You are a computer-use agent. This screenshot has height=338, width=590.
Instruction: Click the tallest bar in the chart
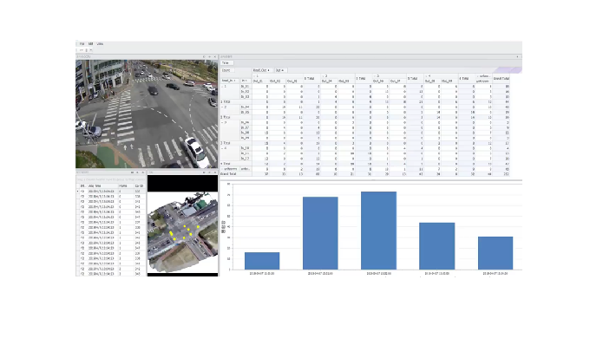coord(378,231)
